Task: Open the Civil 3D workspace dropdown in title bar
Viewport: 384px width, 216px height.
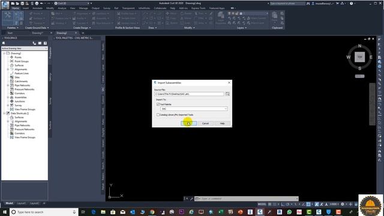Action: 71,4
